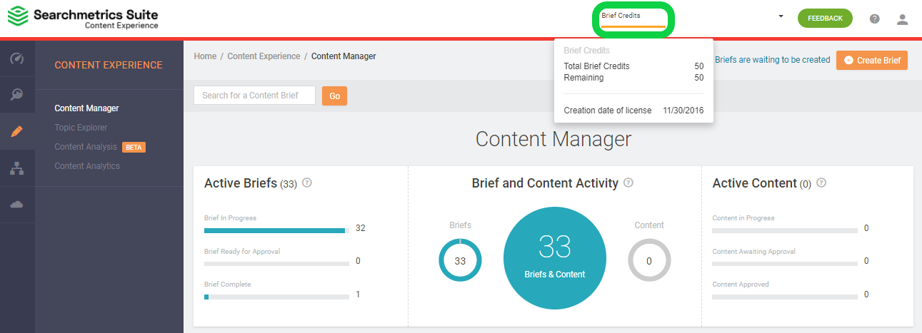The height and width of the screenshot is (333, 922).
Task: Click Creation date of license row
Action: coord(633,111)
